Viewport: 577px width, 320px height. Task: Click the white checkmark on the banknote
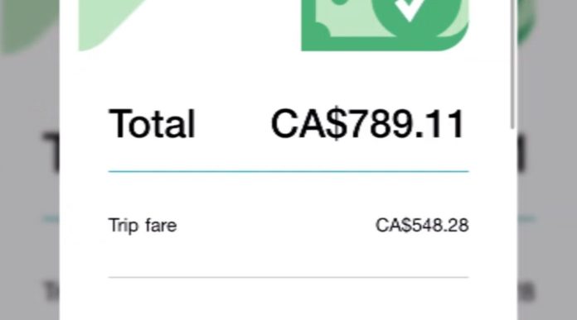pyautogui.click(x=410, y=9)
